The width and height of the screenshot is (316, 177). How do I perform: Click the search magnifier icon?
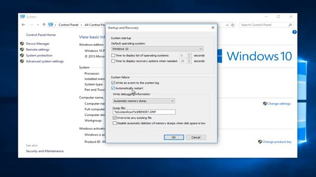290,25
